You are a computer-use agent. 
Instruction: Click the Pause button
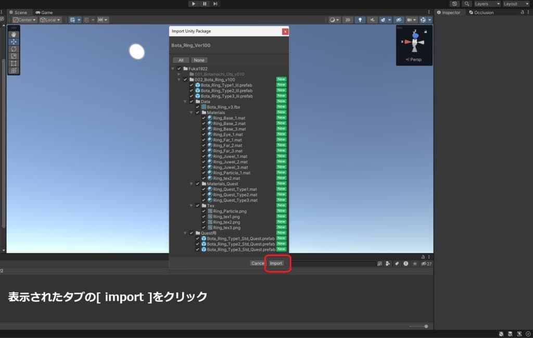point(205,4)
